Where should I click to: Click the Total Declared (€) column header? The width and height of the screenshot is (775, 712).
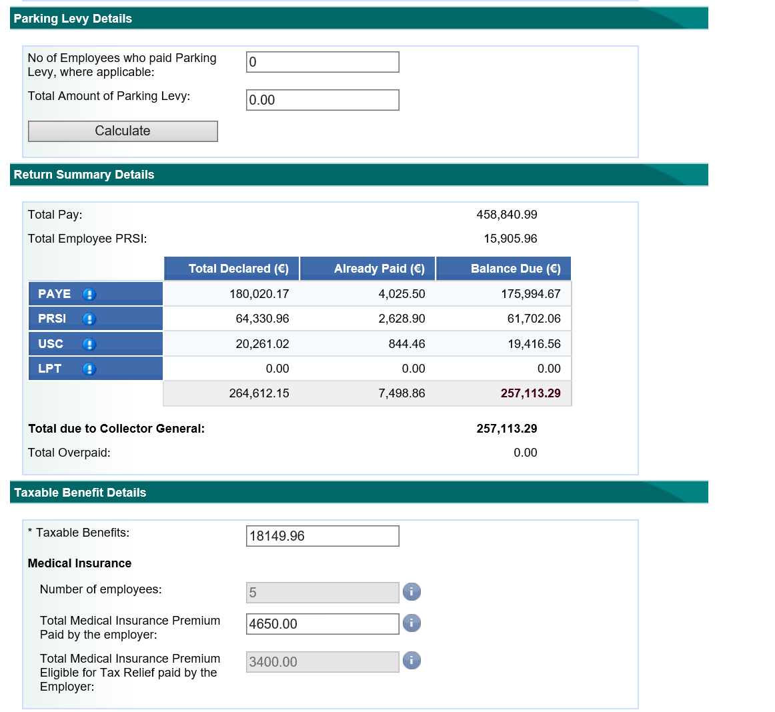tap(232, 269)
